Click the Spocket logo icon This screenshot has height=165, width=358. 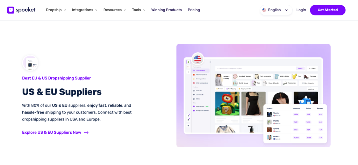pos(11,10)
